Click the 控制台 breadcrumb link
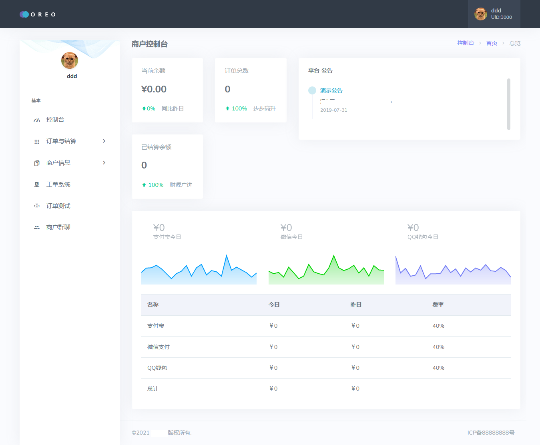The width and height of the screenshot is (540, 445). click(466, 43)
